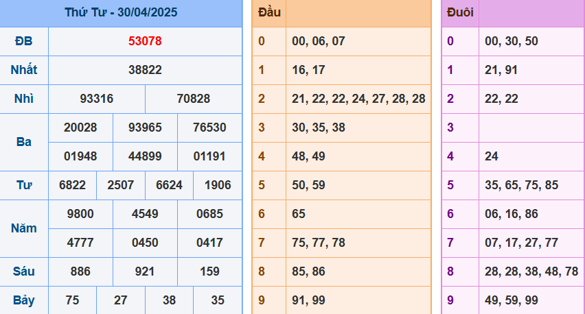Click seventh prize number 38
This screenshot has height=314, width=585.
click(x=169, y=300)
